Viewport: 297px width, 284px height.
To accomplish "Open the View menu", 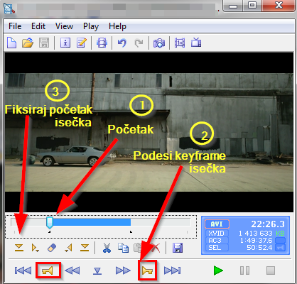I will (x=64, y=26).
